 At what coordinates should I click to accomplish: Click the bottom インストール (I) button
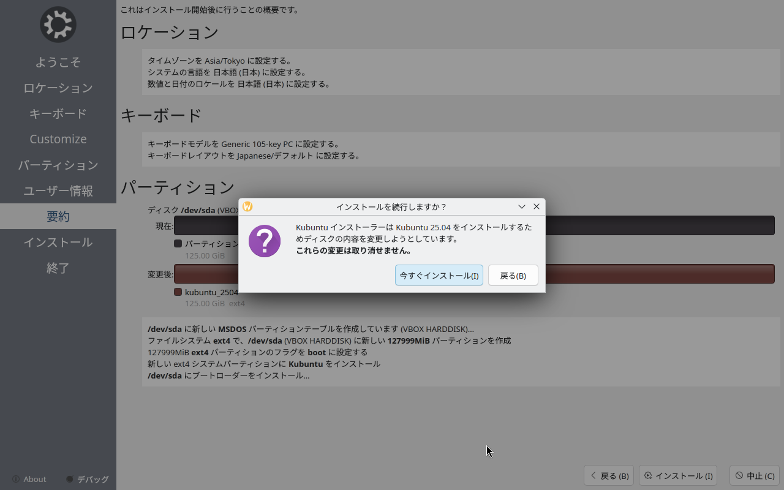(x=678, y=476)
